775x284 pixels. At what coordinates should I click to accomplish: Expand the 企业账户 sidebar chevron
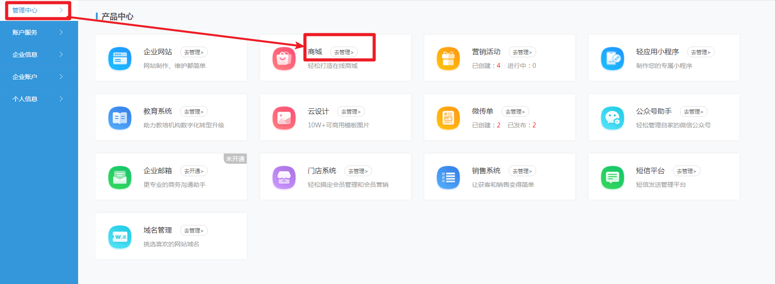point(61,76)
